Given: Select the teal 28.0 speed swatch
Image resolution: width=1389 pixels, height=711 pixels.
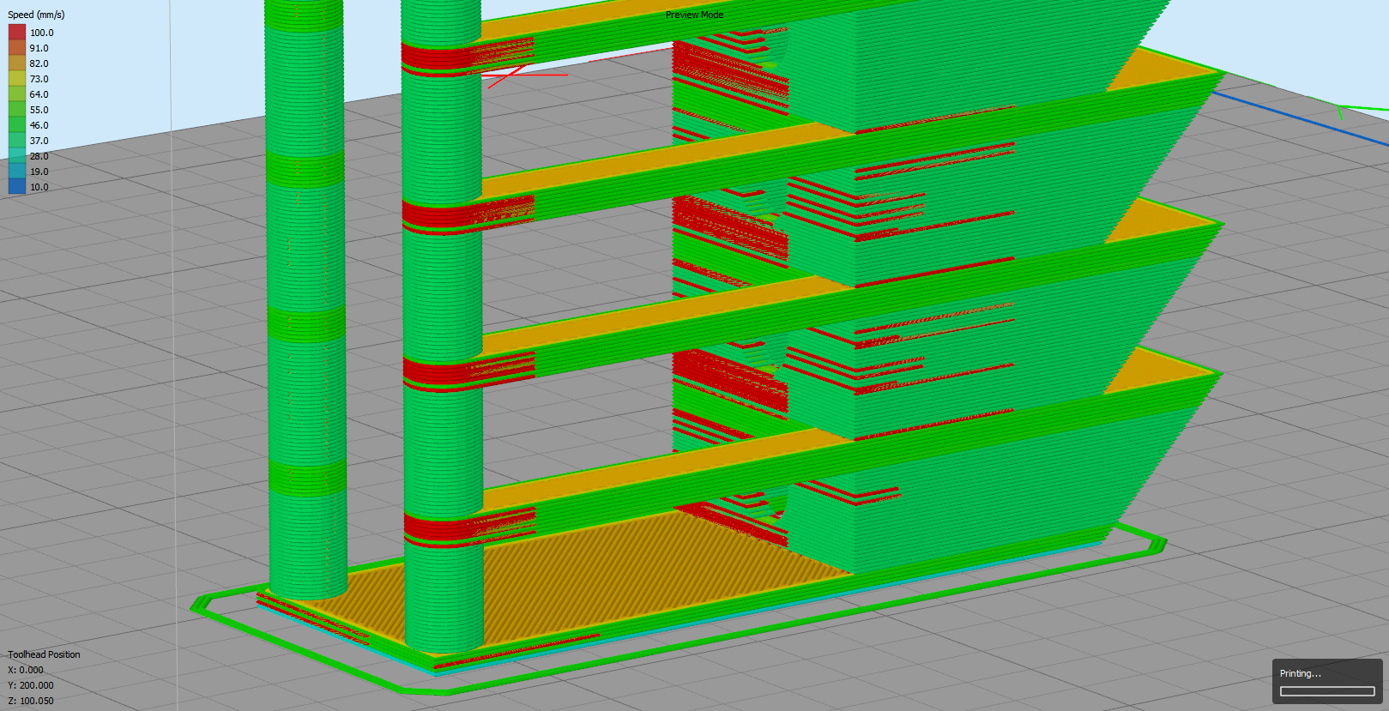Looking at the screenshot, I should click(x=17, y=156).
